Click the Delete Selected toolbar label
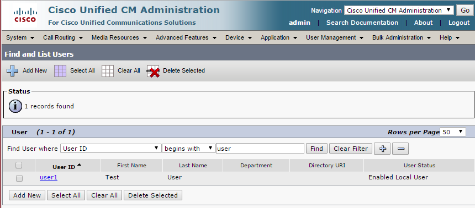475x208 pixels. pyautogui.click(x=184, y=70)
